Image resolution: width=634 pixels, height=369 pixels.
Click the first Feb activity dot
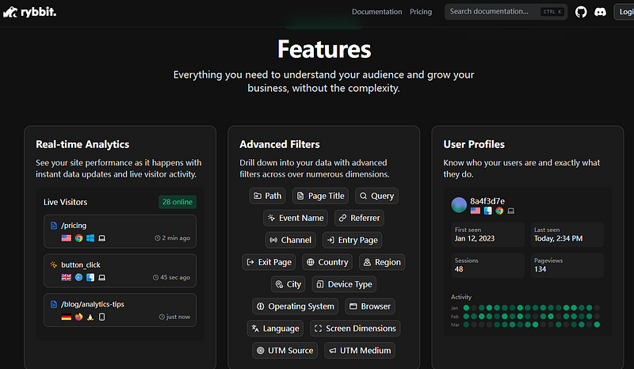(466, 316)
